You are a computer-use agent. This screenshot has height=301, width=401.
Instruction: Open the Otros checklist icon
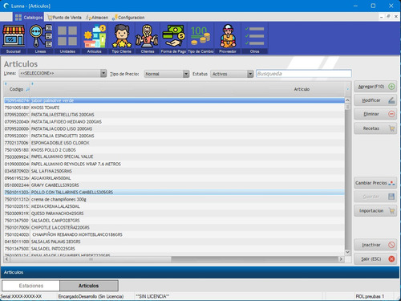(255, 39)
